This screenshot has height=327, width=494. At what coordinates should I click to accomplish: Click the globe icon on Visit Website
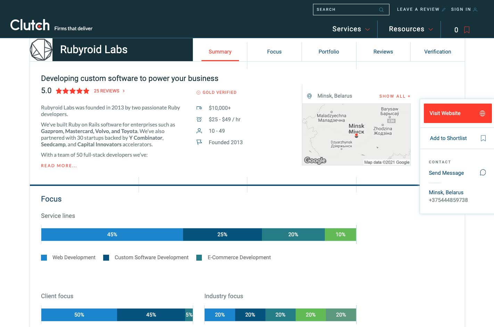482,113
